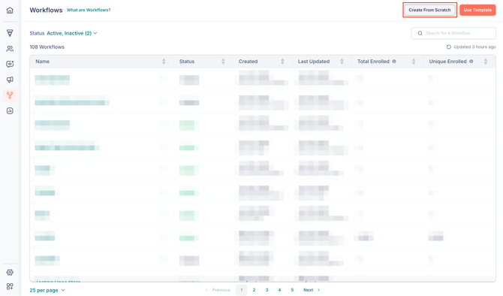This screenshot has height=296, width=503.
Task: Click the magnifier icon in the workflow search
Action: [x=420, y=33]
